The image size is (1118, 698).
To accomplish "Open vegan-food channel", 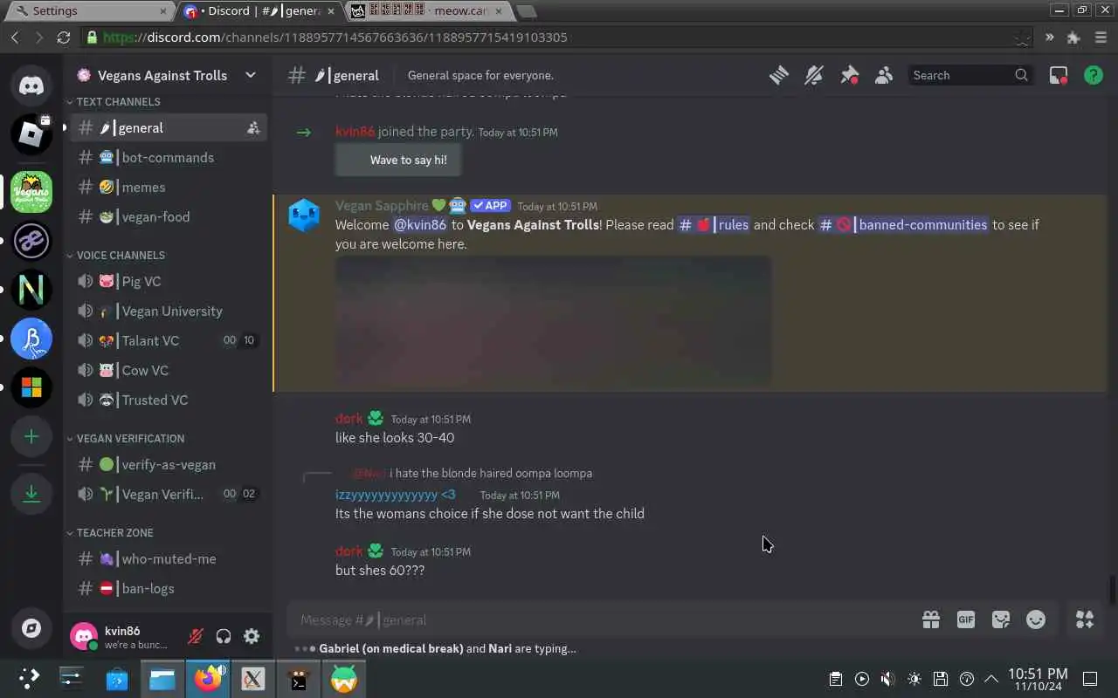I will pyautogui.click(x=169, y=217).
